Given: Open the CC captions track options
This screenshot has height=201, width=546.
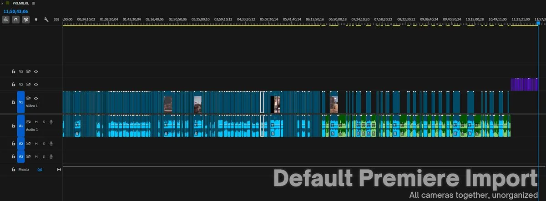Looking at the screenshot, I should pyautogui.click(x=56, y=20).
